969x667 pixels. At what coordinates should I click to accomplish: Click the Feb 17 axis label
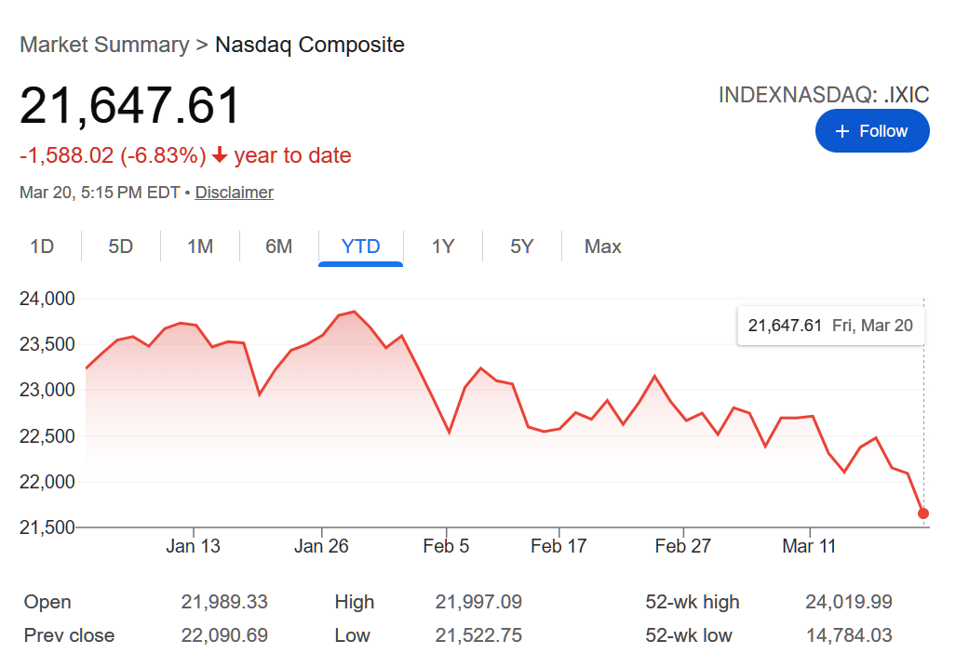tap(559, 546)
